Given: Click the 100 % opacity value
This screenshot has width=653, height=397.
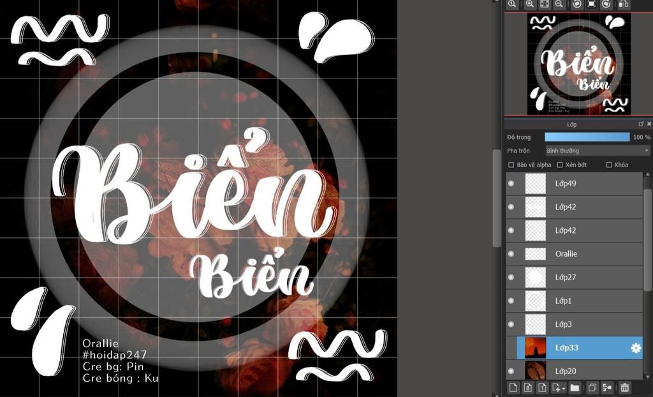Looking at the screenshot, I should tap(642, 137).
